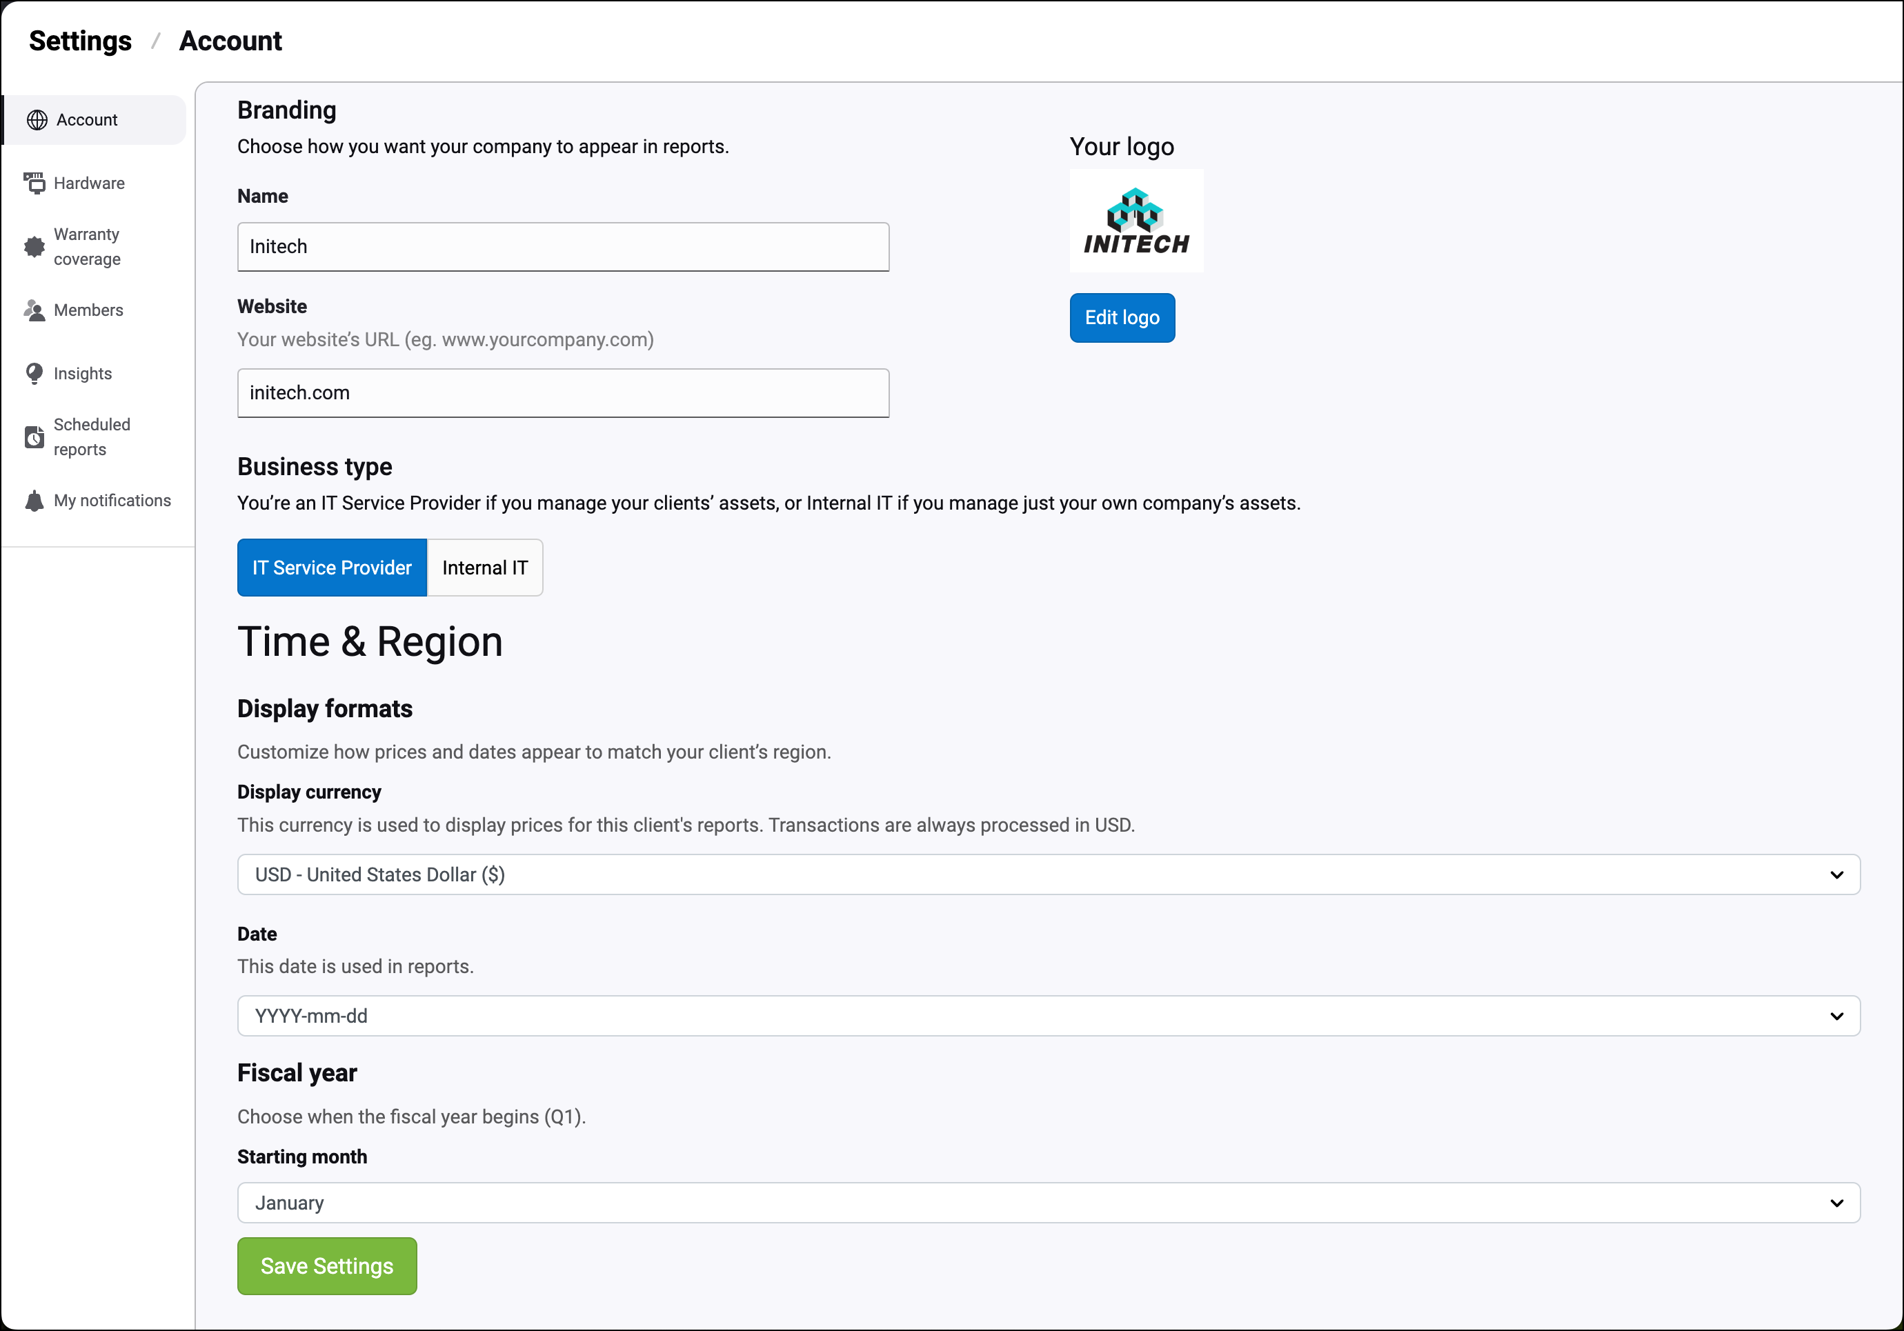Screen dimensions: 1904x1331
Task: Click the Members people icon
Action: [34, 310]
